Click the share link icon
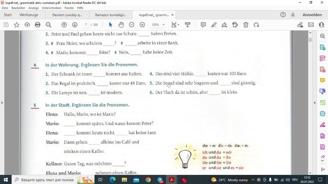 (x=300, y=25)
